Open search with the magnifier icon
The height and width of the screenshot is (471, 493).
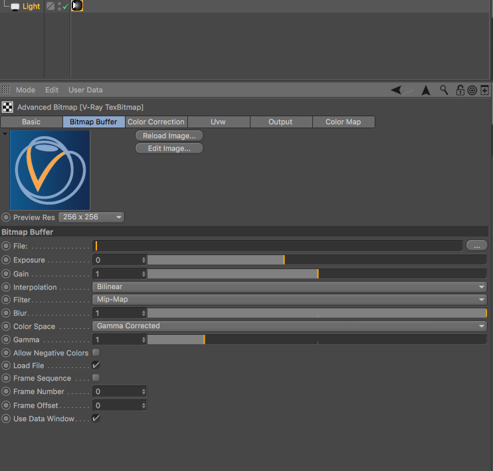coord(444,90)
